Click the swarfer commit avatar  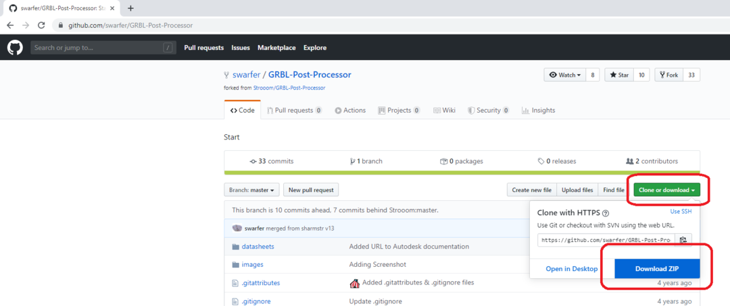click(237, 228)
